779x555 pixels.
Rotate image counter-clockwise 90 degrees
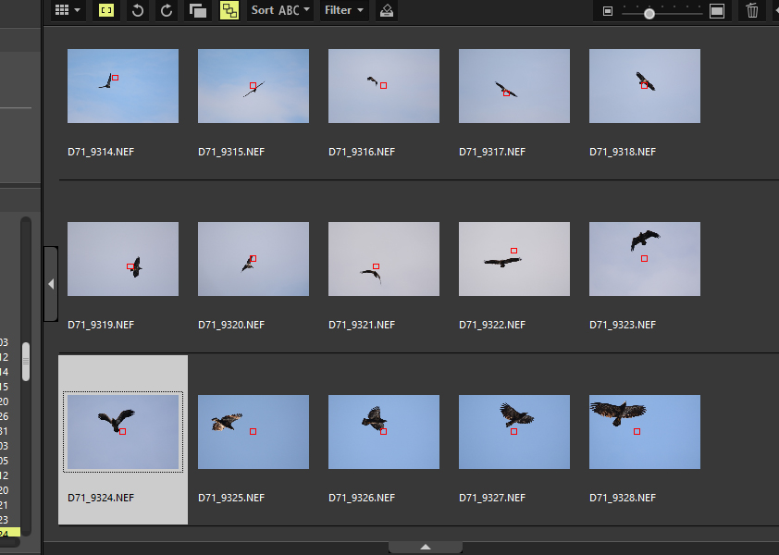[x=137, y=10]
